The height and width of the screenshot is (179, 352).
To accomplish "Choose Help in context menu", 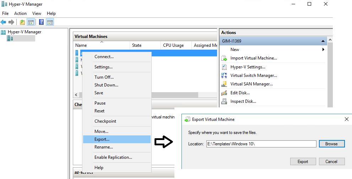I will pos(117,168).
